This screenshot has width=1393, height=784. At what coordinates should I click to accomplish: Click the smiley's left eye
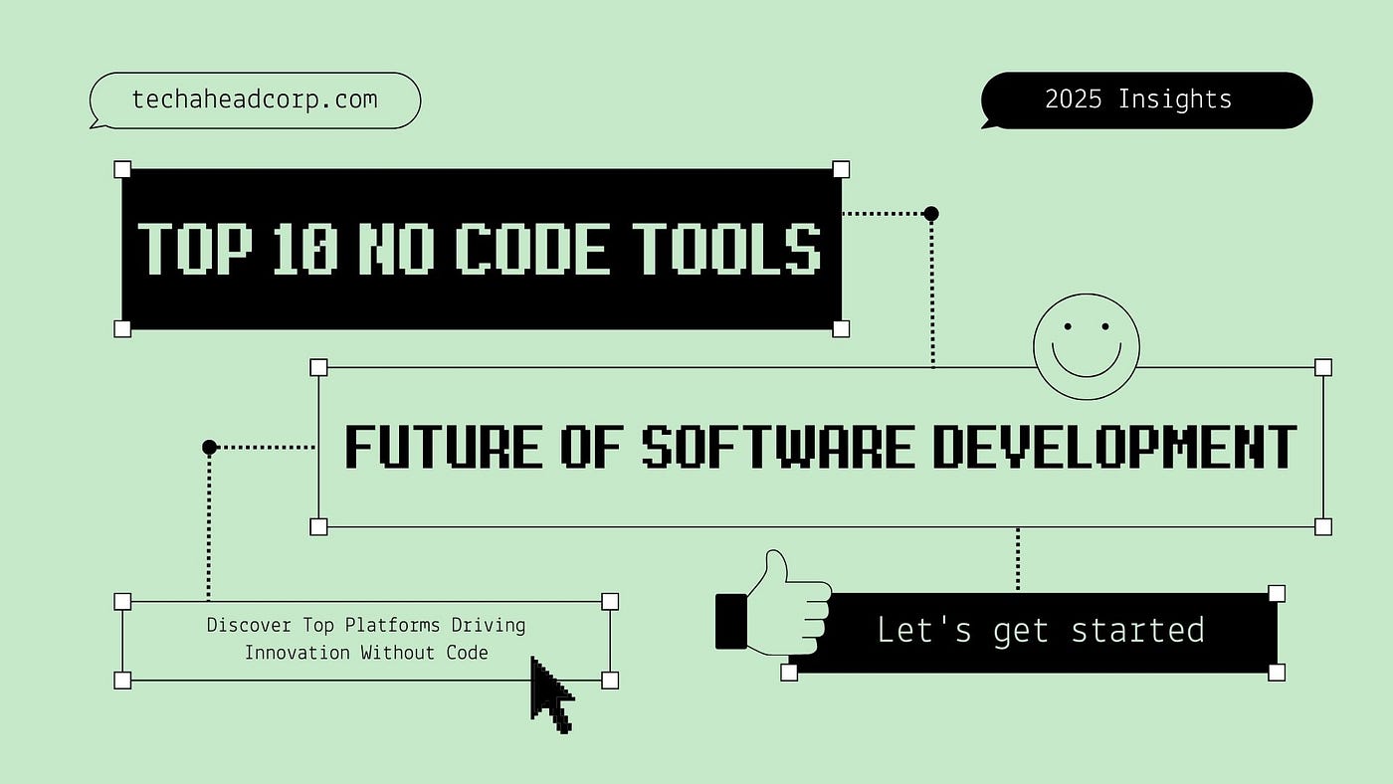[1069, 325]
